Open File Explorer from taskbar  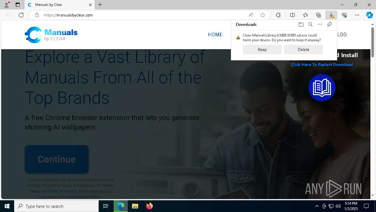[135, 206]
